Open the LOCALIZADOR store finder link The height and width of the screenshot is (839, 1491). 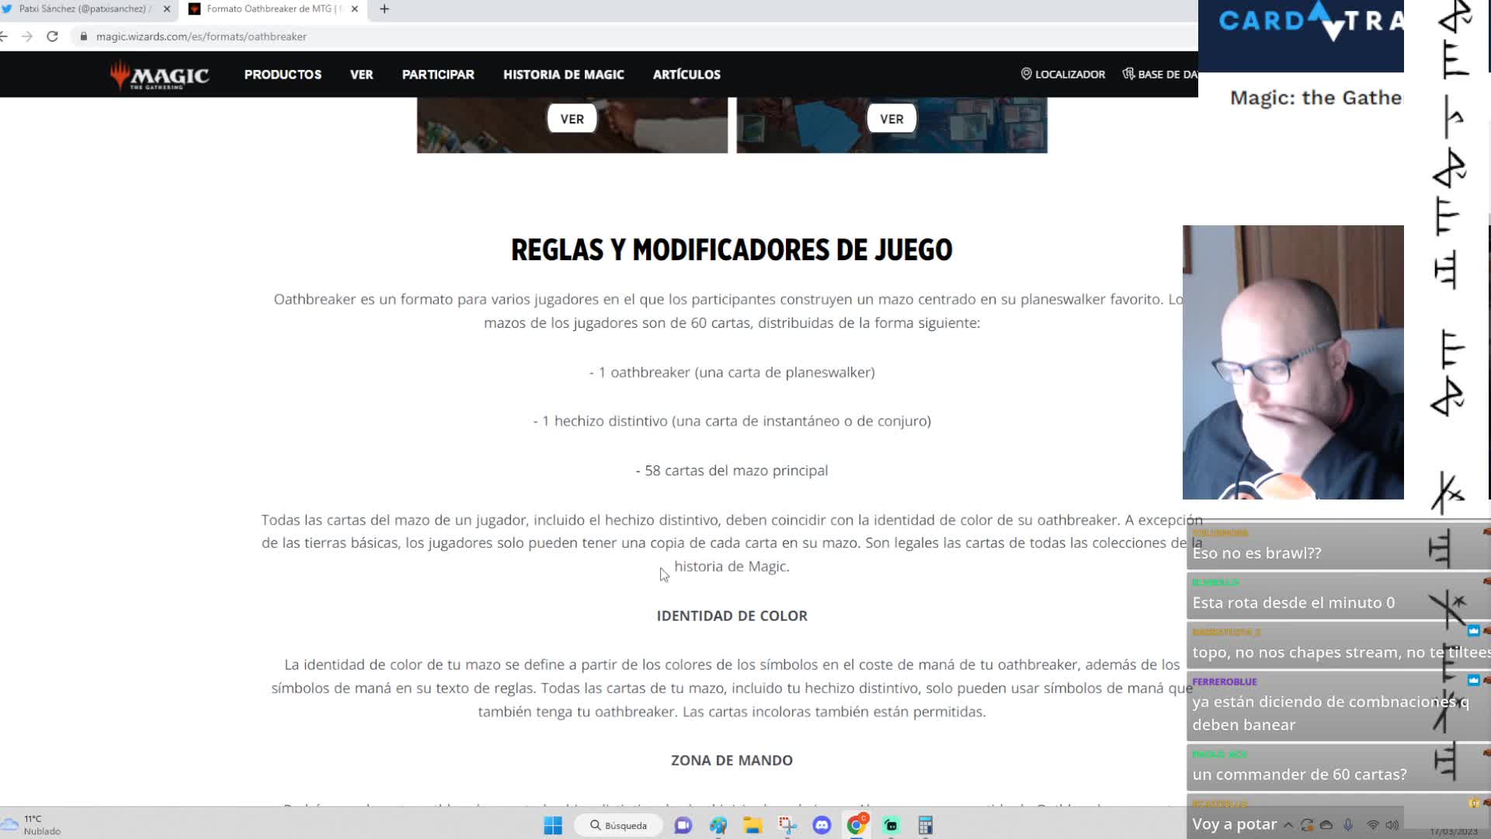1062,74
